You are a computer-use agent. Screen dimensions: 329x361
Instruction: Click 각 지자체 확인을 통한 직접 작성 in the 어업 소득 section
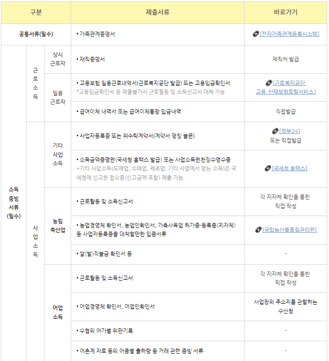[x=286, y=278]
